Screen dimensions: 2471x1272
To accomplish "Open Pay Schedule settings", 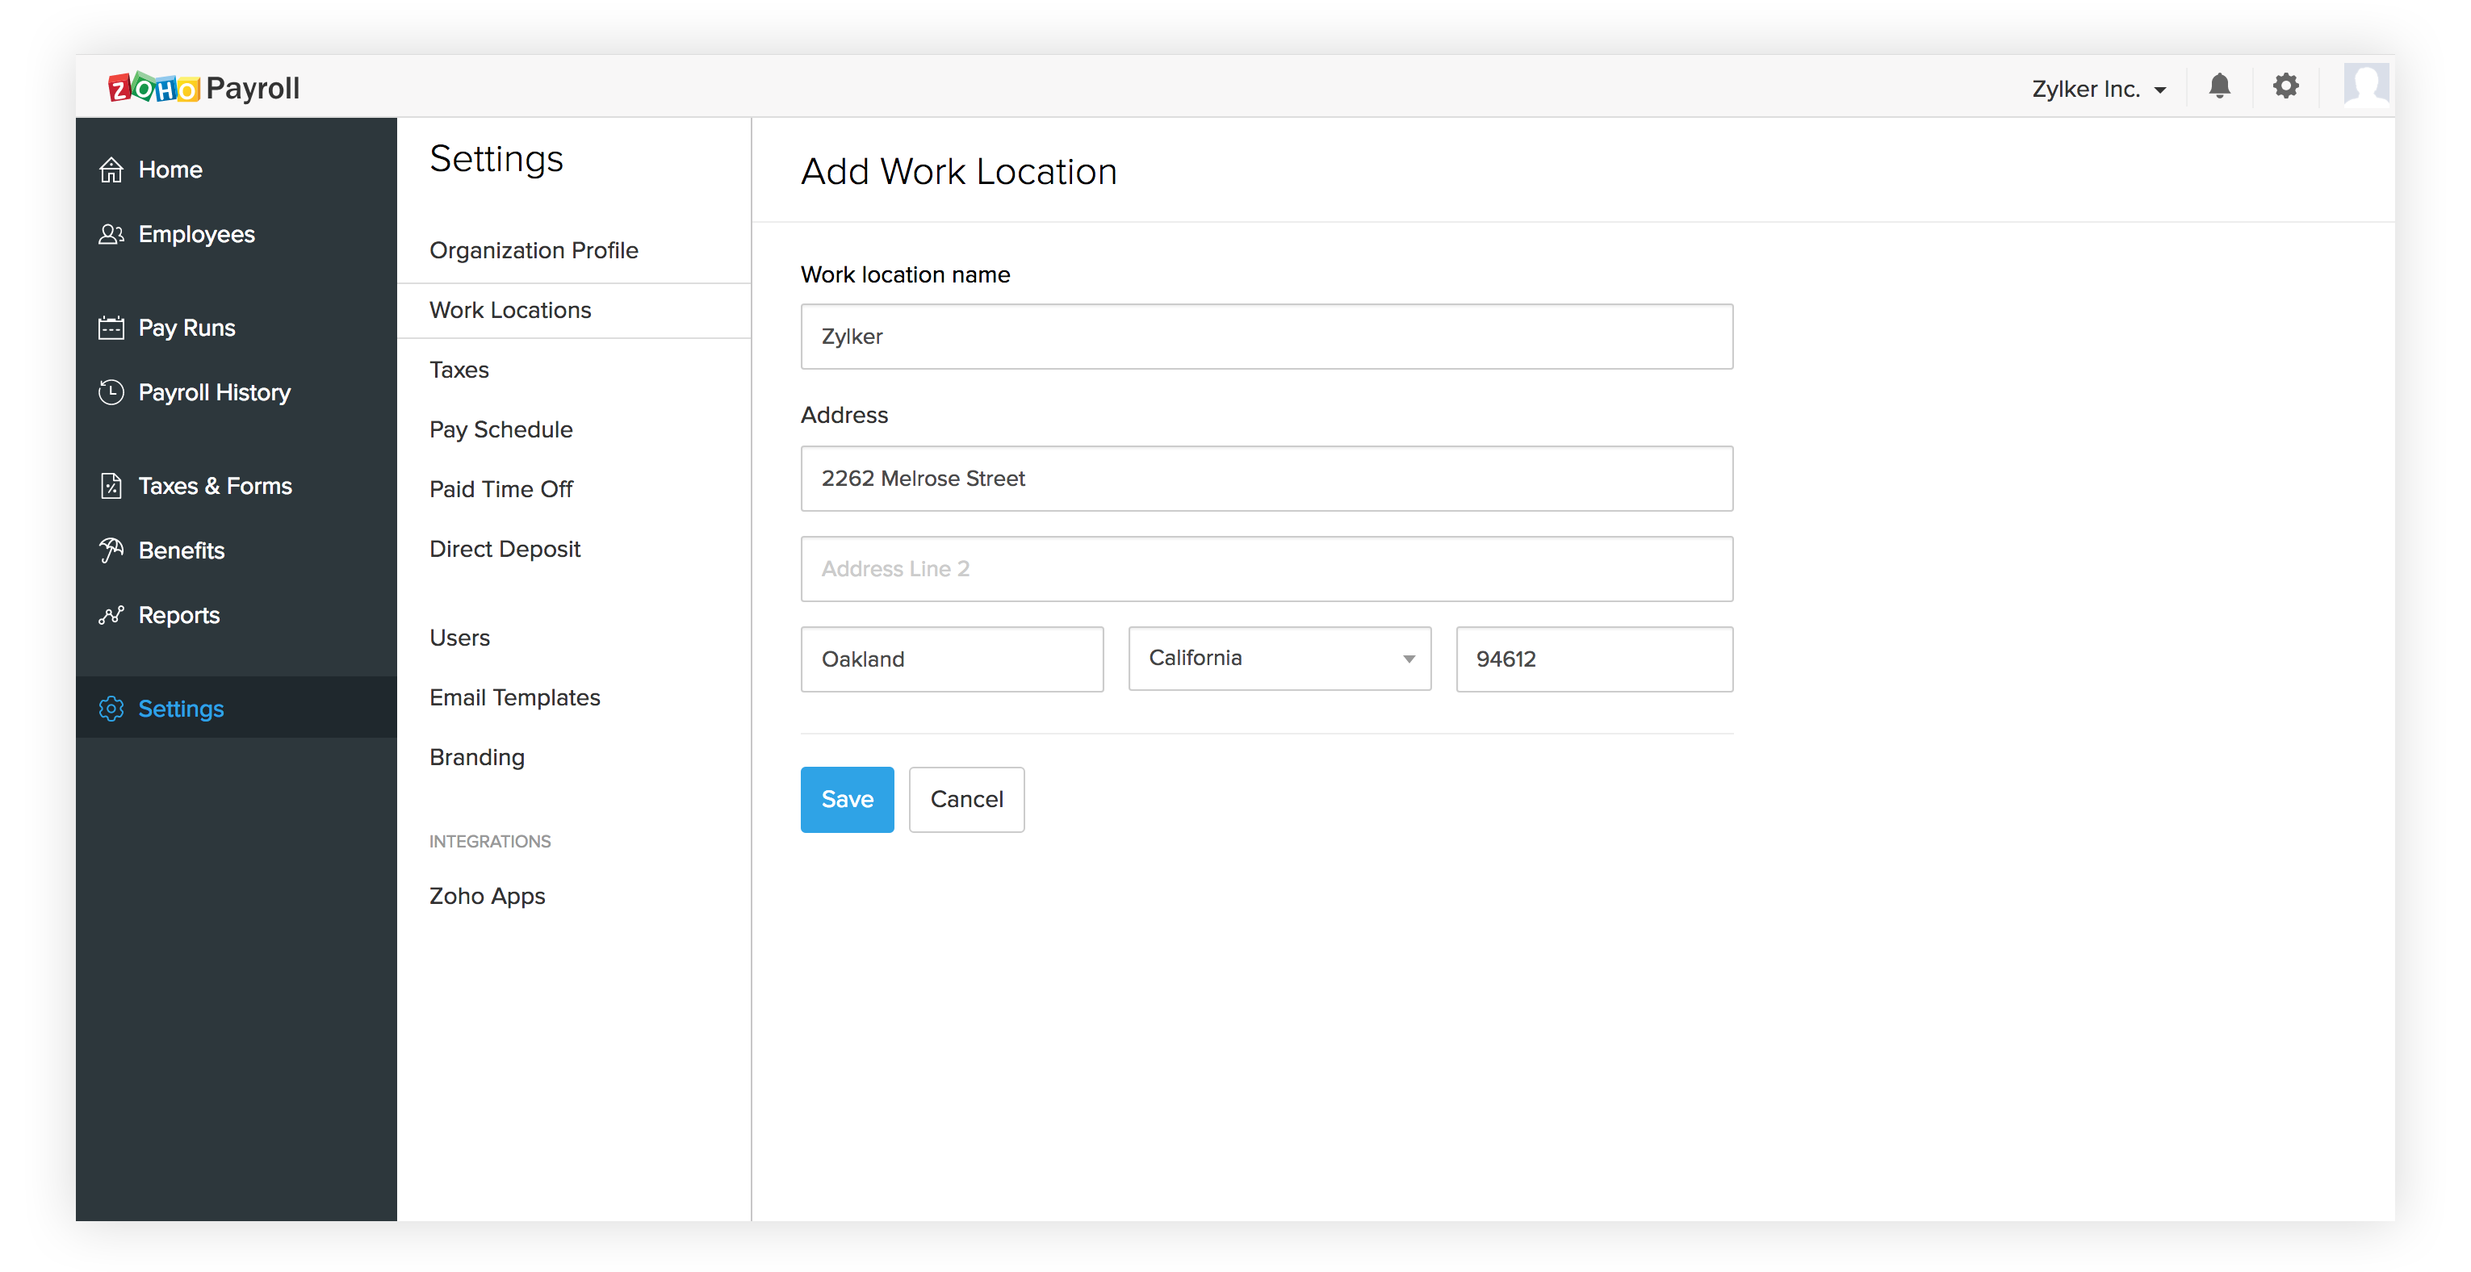I will tap(500, 429).
